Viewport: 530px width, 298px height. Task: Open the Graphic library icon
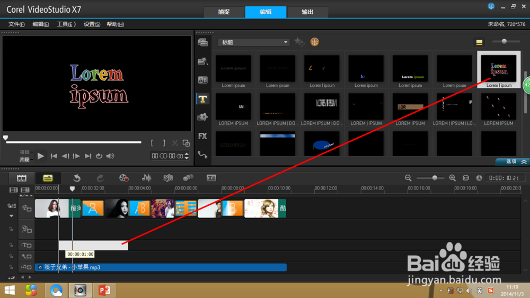click(x=203, y=117)
